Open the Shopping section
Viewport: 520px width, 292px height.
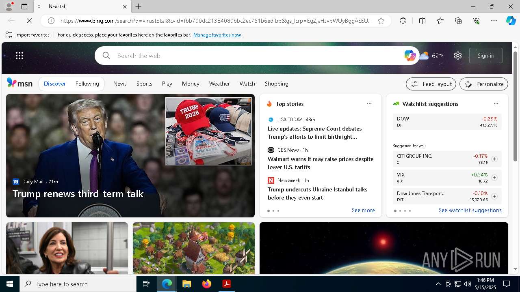pyautogui.click(x=276, y=84)
